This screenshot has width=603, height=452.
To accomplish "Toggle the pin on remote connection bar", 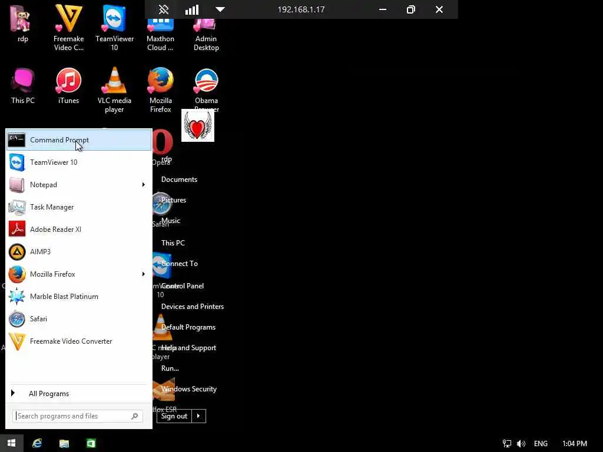I will pyautogui.click(x=164, y=9).
